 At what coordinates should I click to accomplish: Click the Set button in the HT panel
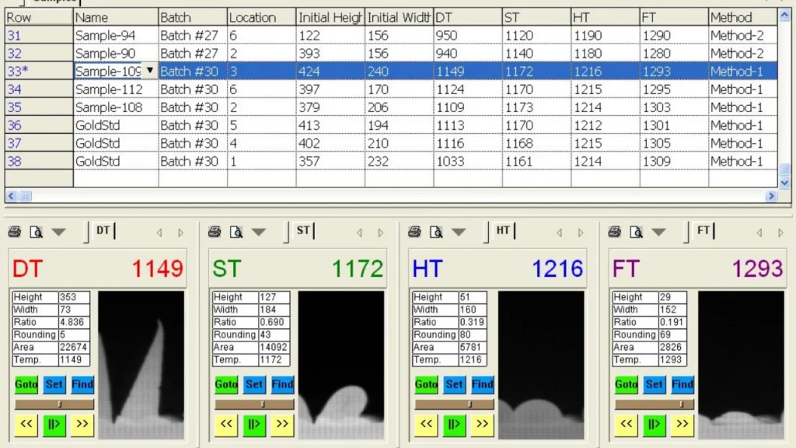(x=454, y=384)
